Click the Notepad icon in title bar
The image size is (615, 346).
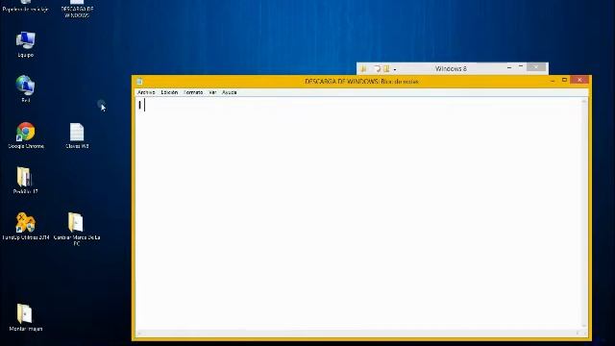[139, 82]
